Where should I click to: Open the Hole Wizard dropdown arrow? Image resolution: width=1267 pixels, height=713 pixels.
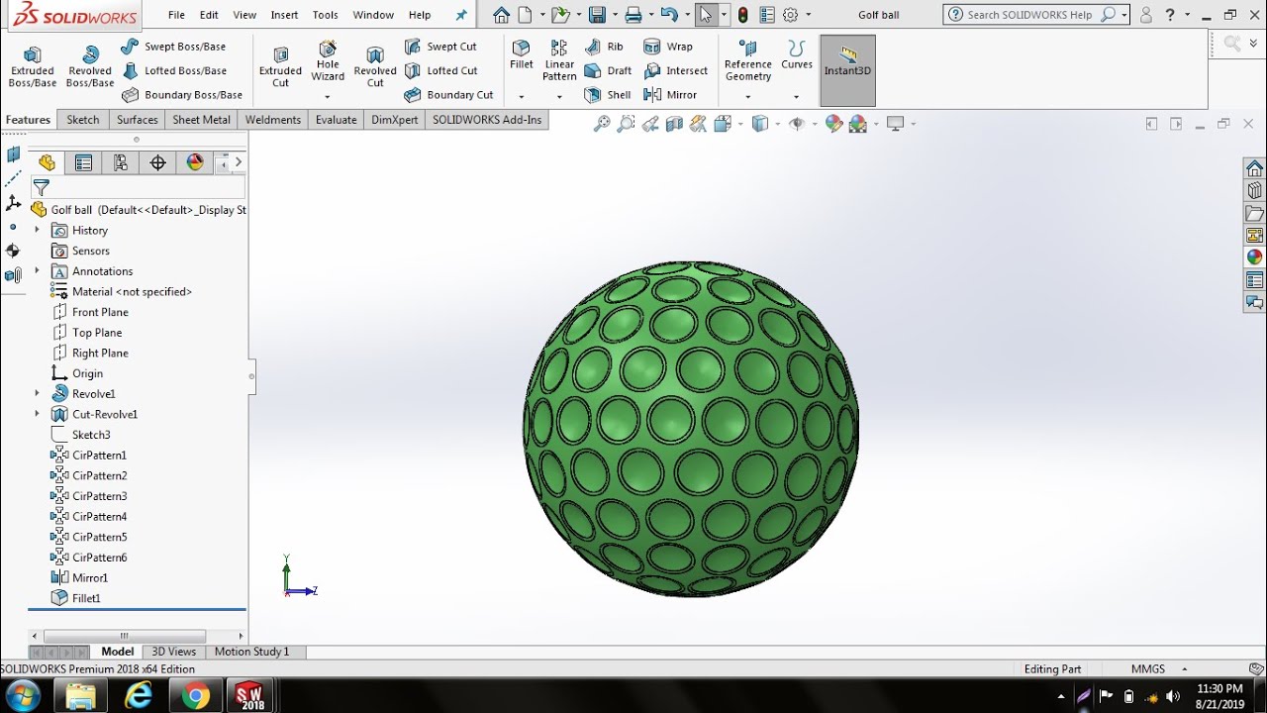(x=328, y=97)
